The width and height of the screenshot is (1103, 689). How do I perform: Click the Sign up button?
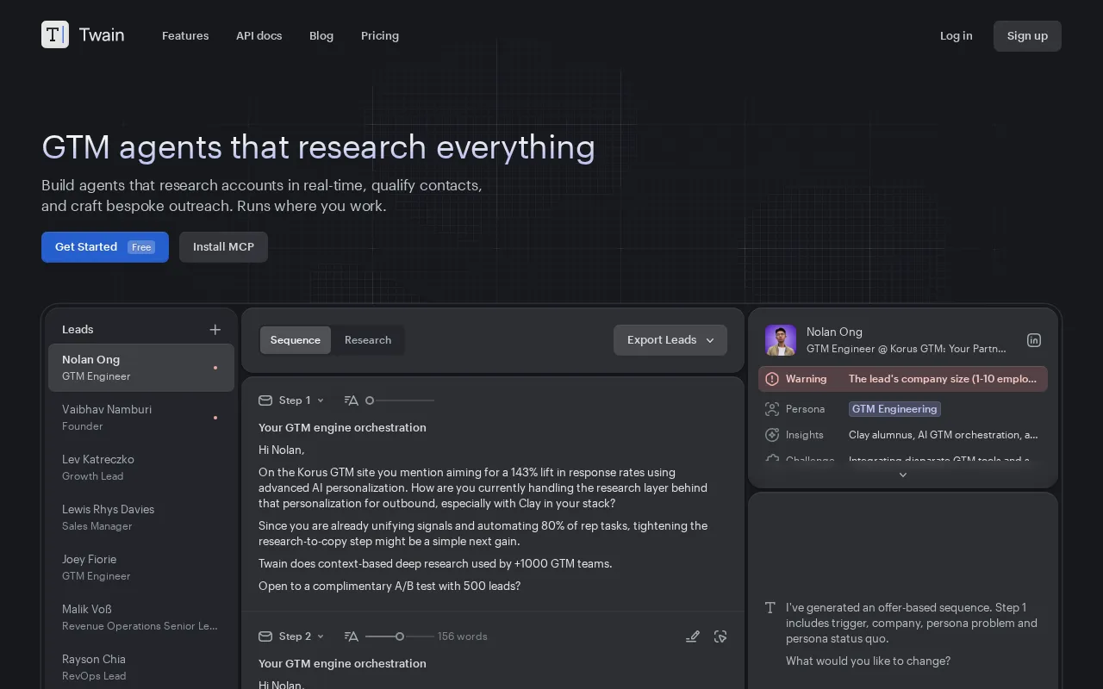(1027, 35)
